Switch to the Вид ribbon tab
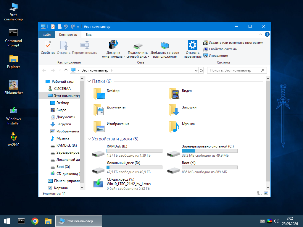This screenshot has height=227, width=303. click(88, 35)
